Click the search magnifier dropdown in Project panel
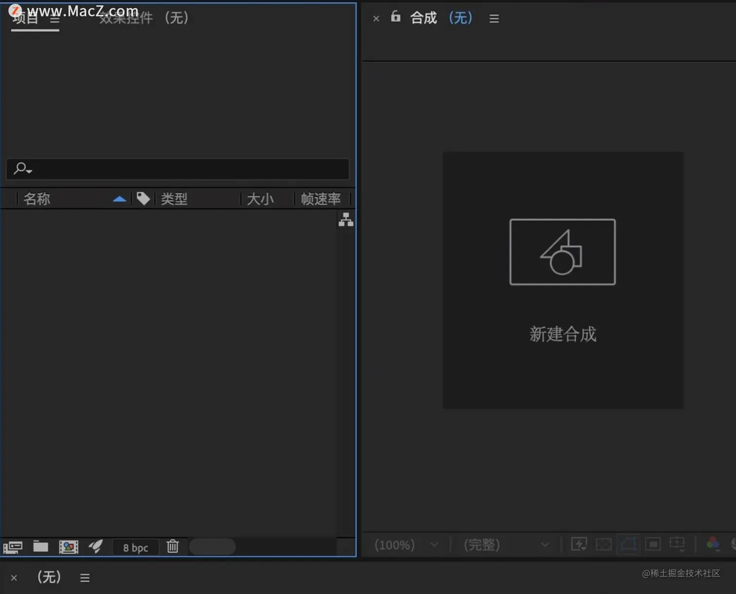The height and width of the screenshot is (594, 736). click(x=23, y=169)
